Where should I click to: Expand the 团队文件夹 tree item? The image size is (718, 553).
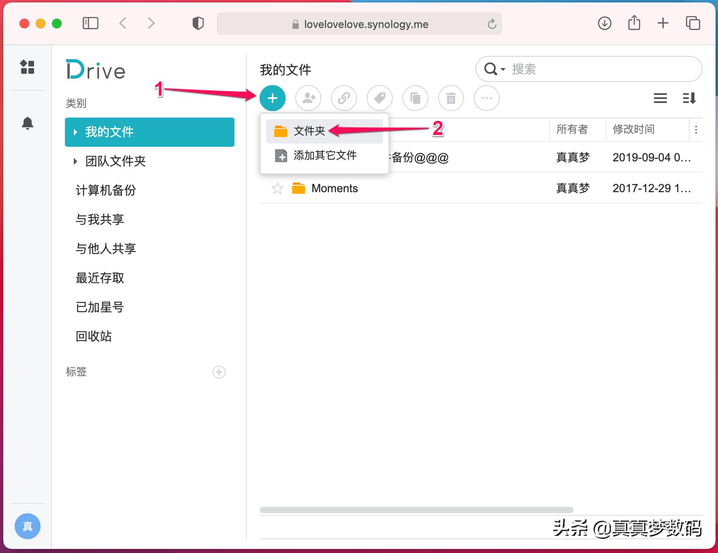click(x=75, y=161)
